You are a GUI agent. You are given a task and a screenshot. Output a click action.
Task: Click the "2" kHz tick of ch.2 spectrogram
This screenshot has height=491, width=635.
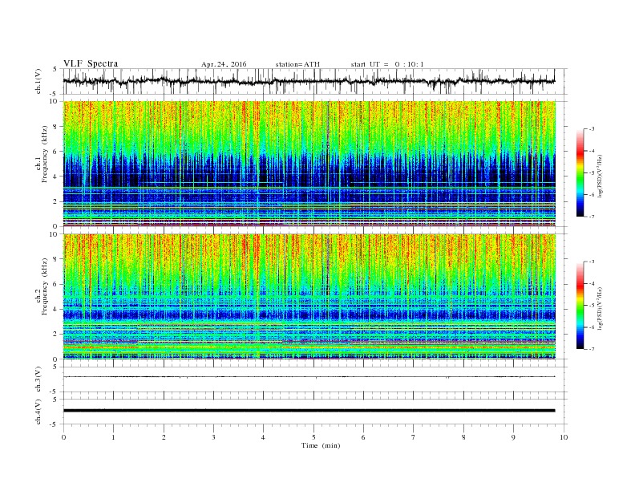56,335
